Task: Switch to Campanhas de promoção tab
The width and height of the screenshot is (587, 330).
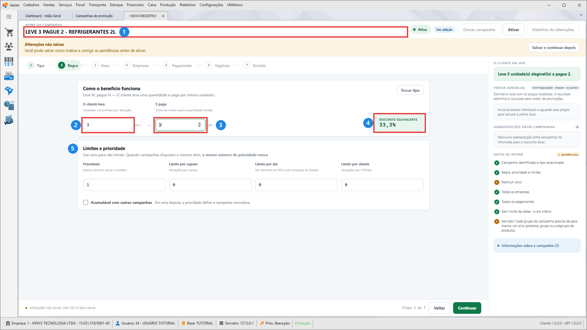Action: (x=94, y=16)
